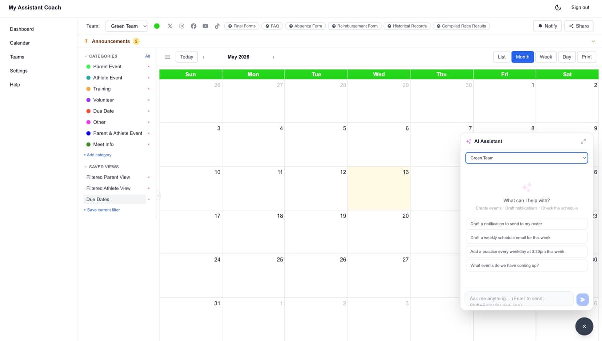The width and height of the screenshot is (602, 341).
Task: Open Help in the sidebar
Action: click(15, 85)
